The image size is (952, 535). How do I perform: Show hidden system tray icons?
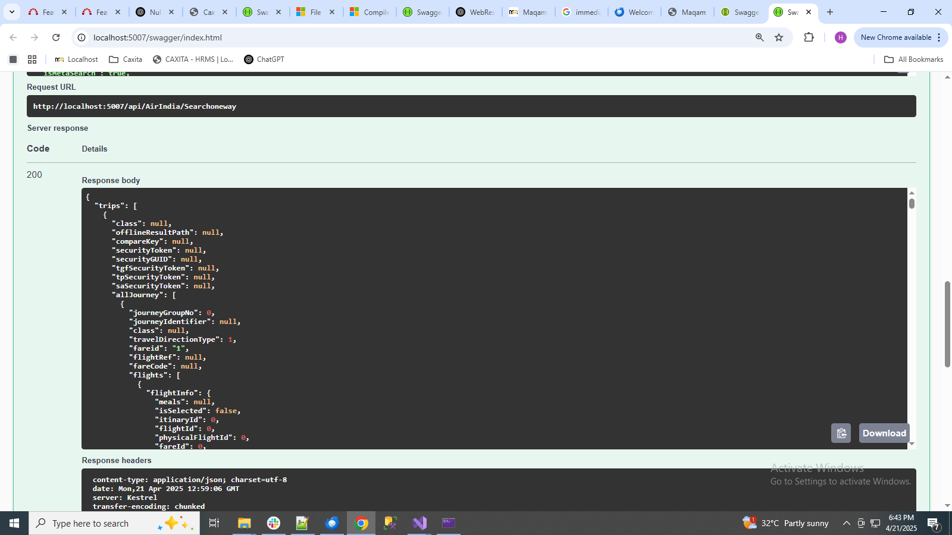click(x=846, y=523)
